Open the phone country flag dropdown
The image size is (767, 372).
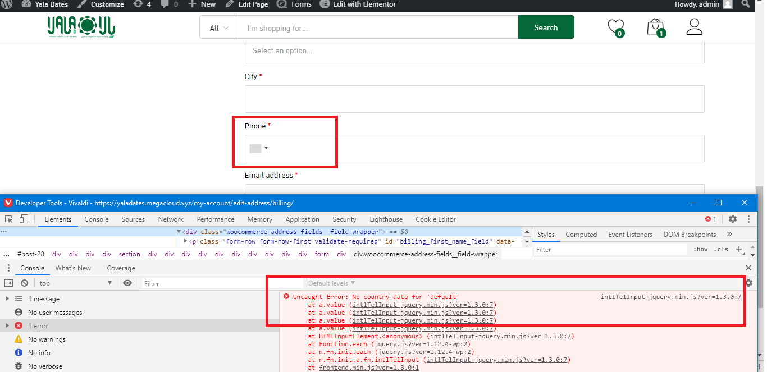259,148
